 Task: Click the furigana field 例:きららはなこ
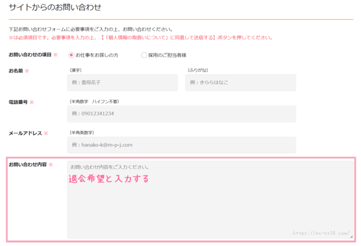click(x=241, y=83)
